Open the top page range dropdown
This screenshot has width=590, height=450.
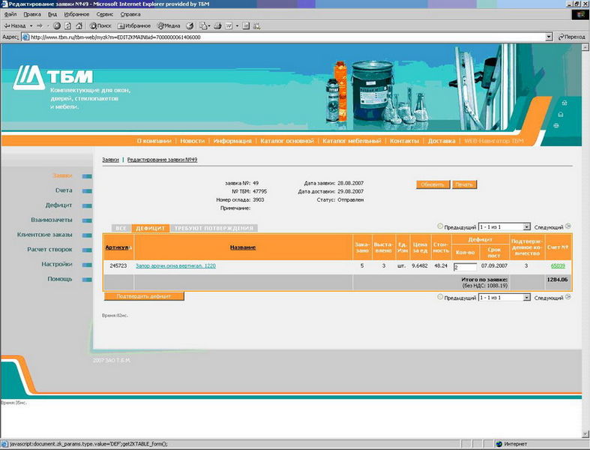pos(527,226)
